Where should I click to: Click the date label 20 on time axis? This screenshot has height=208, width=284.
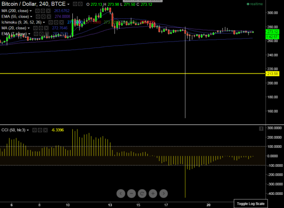click(208, 205)
